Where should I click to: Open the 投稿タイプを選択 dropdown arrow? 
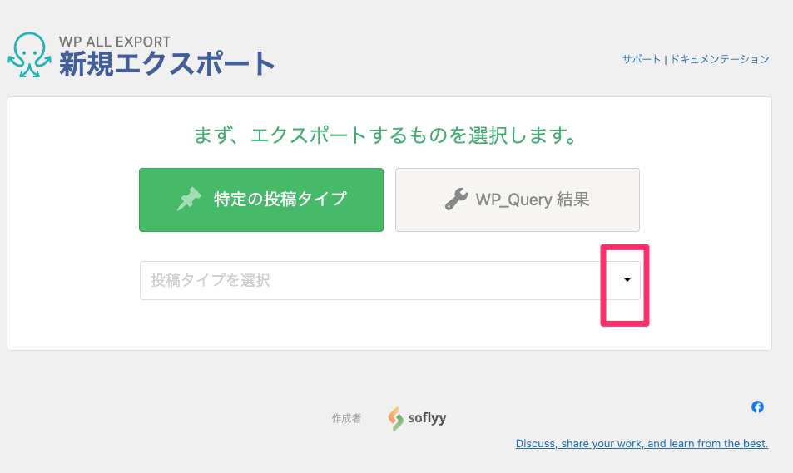627,279
